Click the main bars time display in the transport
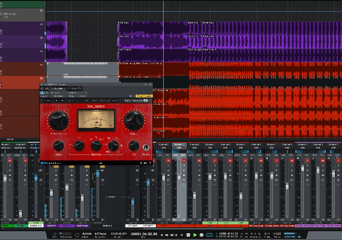This screenshot has width=342, height=240. pyautogui.click(x=144, y=235)
